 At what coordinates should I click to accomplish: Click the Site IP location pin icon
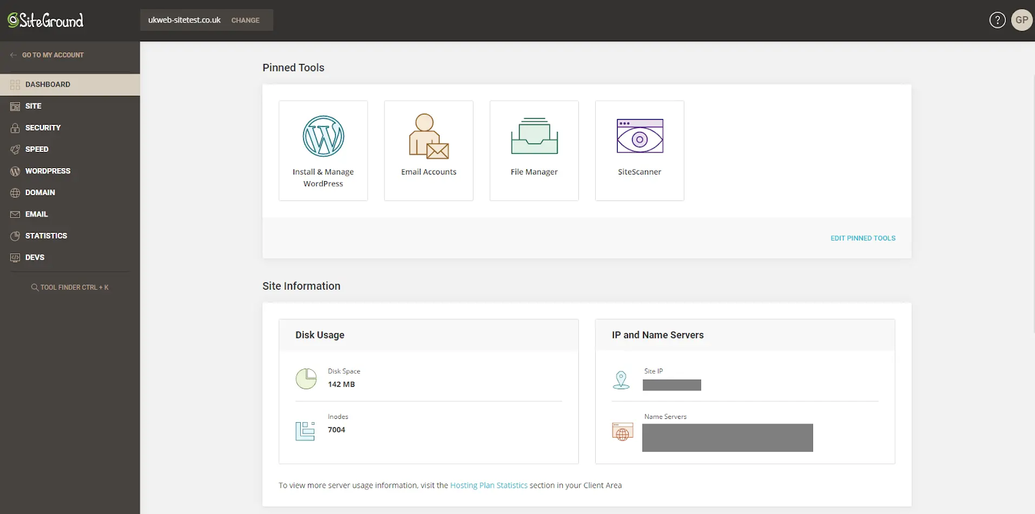pyautogui.click(x=621, y=380)
